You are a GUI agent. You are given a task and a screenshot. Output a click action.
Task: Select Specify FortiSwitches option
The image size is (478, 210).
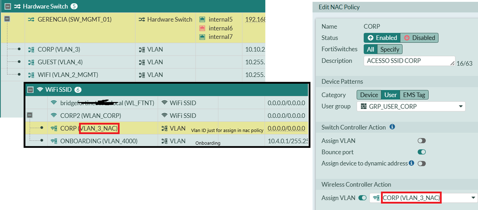390,49
